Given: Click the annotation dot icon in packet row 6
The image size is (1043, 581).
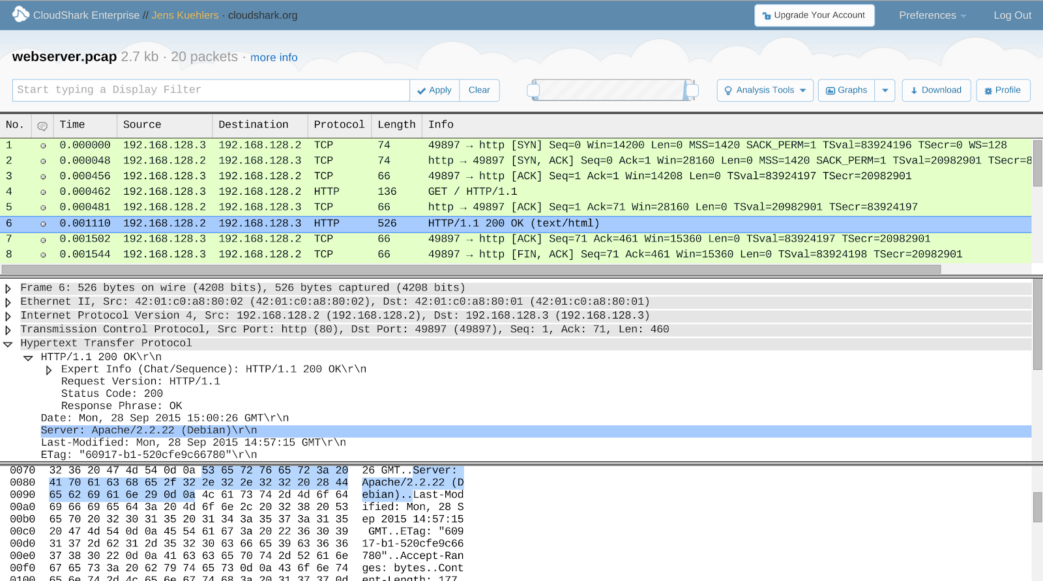Looking at the screenshot, I should 43,224.
